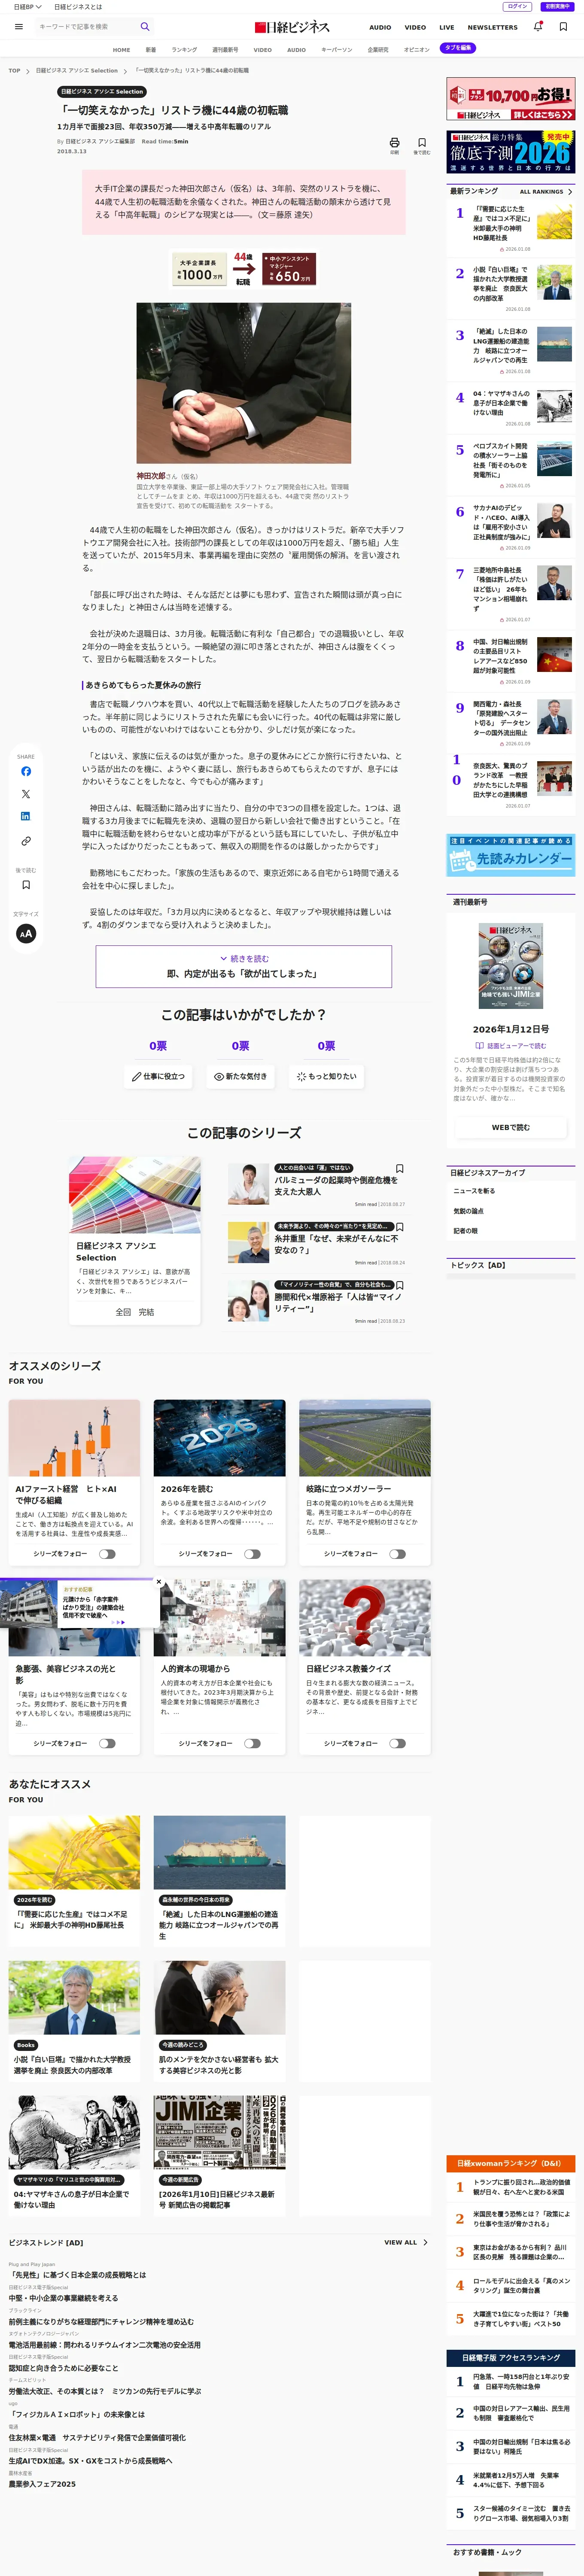Viewport: 584px width, 2576px height.
Task: Save article with bookmark icon beside print
Action: [422, 143]
